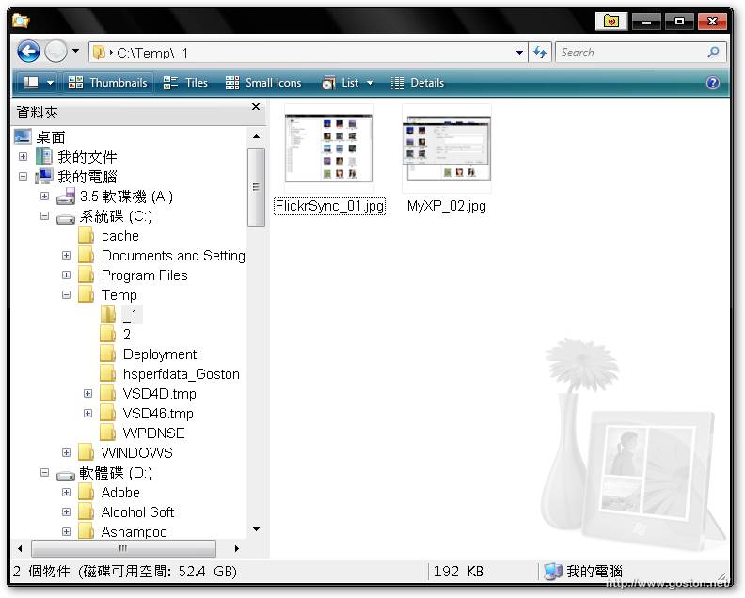Select the floppy drive icon for A:
This screenshot has height=598, width=745.
click(x=66, y=197)
